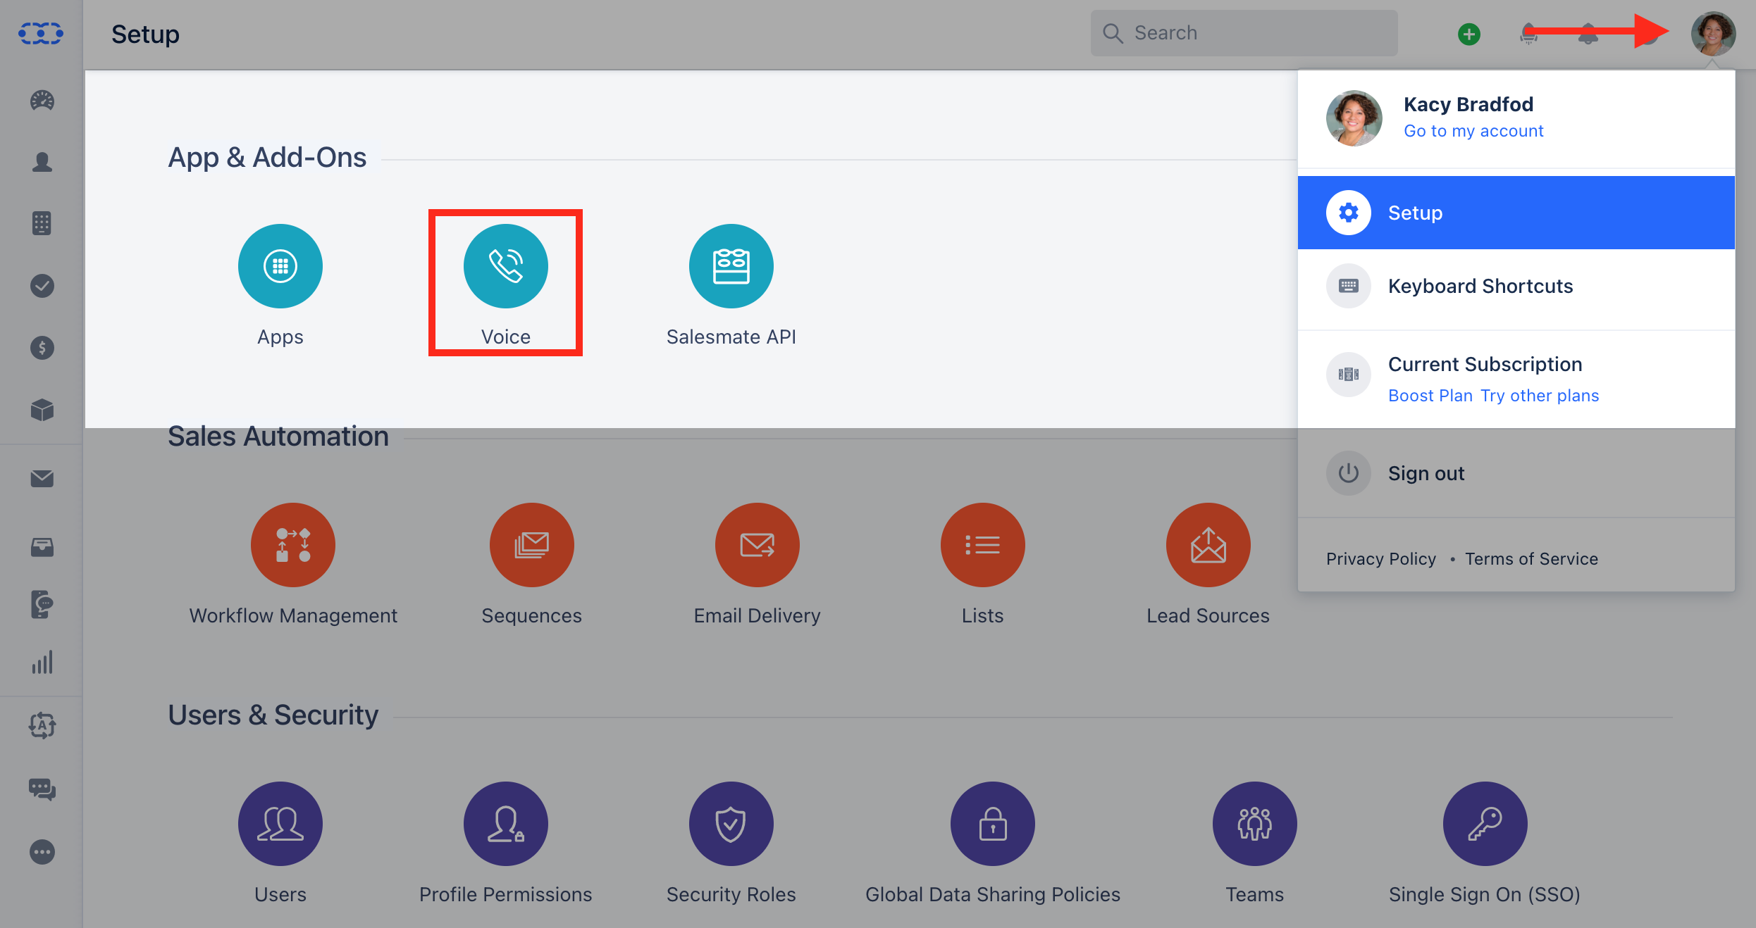This screenshot has width=1756, height=928.
Task: Click the Boost Plan link
Action: pos(1430,396)
